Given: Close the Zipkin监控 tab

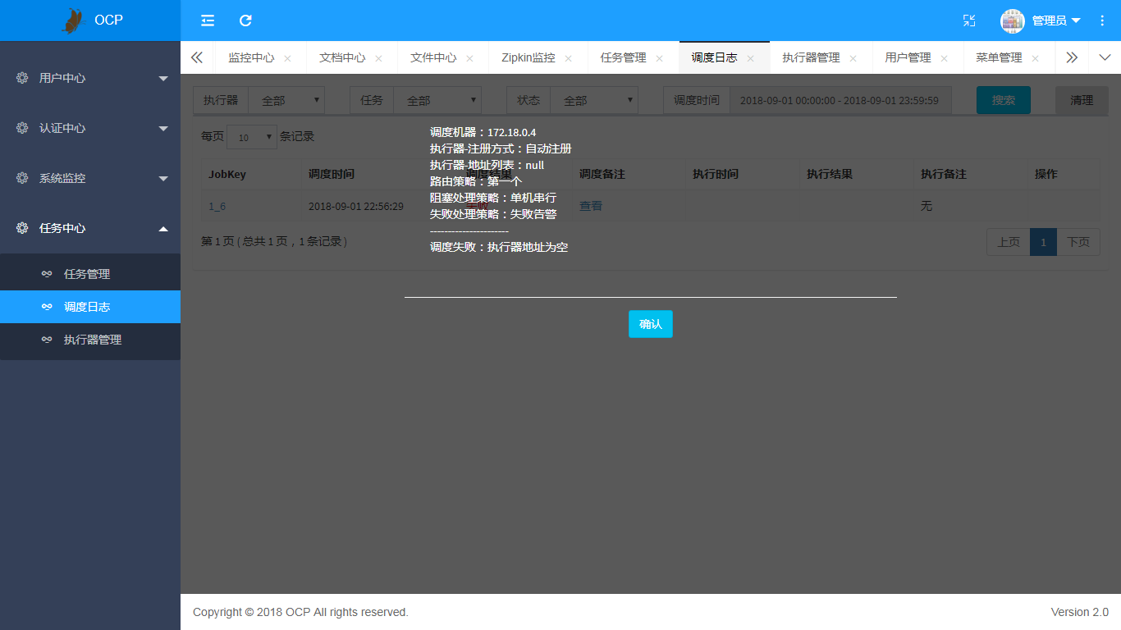Looking at the screenshot, I should [x=568, y=58].
